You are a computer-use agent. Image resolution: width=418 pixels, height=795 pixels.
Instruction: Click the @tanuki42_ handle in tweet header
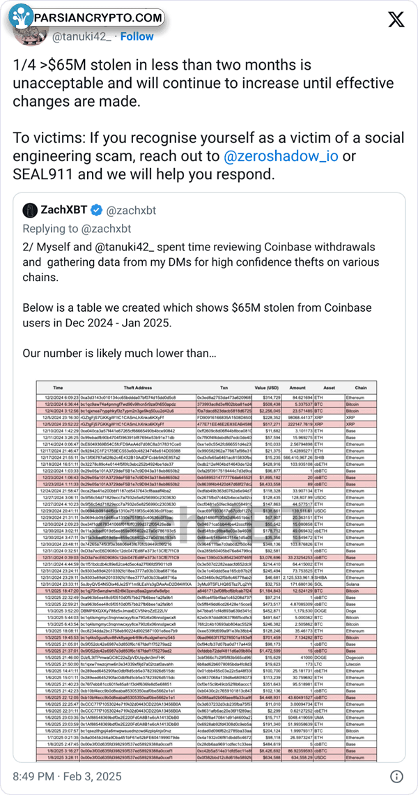click(x=82, y=36)
